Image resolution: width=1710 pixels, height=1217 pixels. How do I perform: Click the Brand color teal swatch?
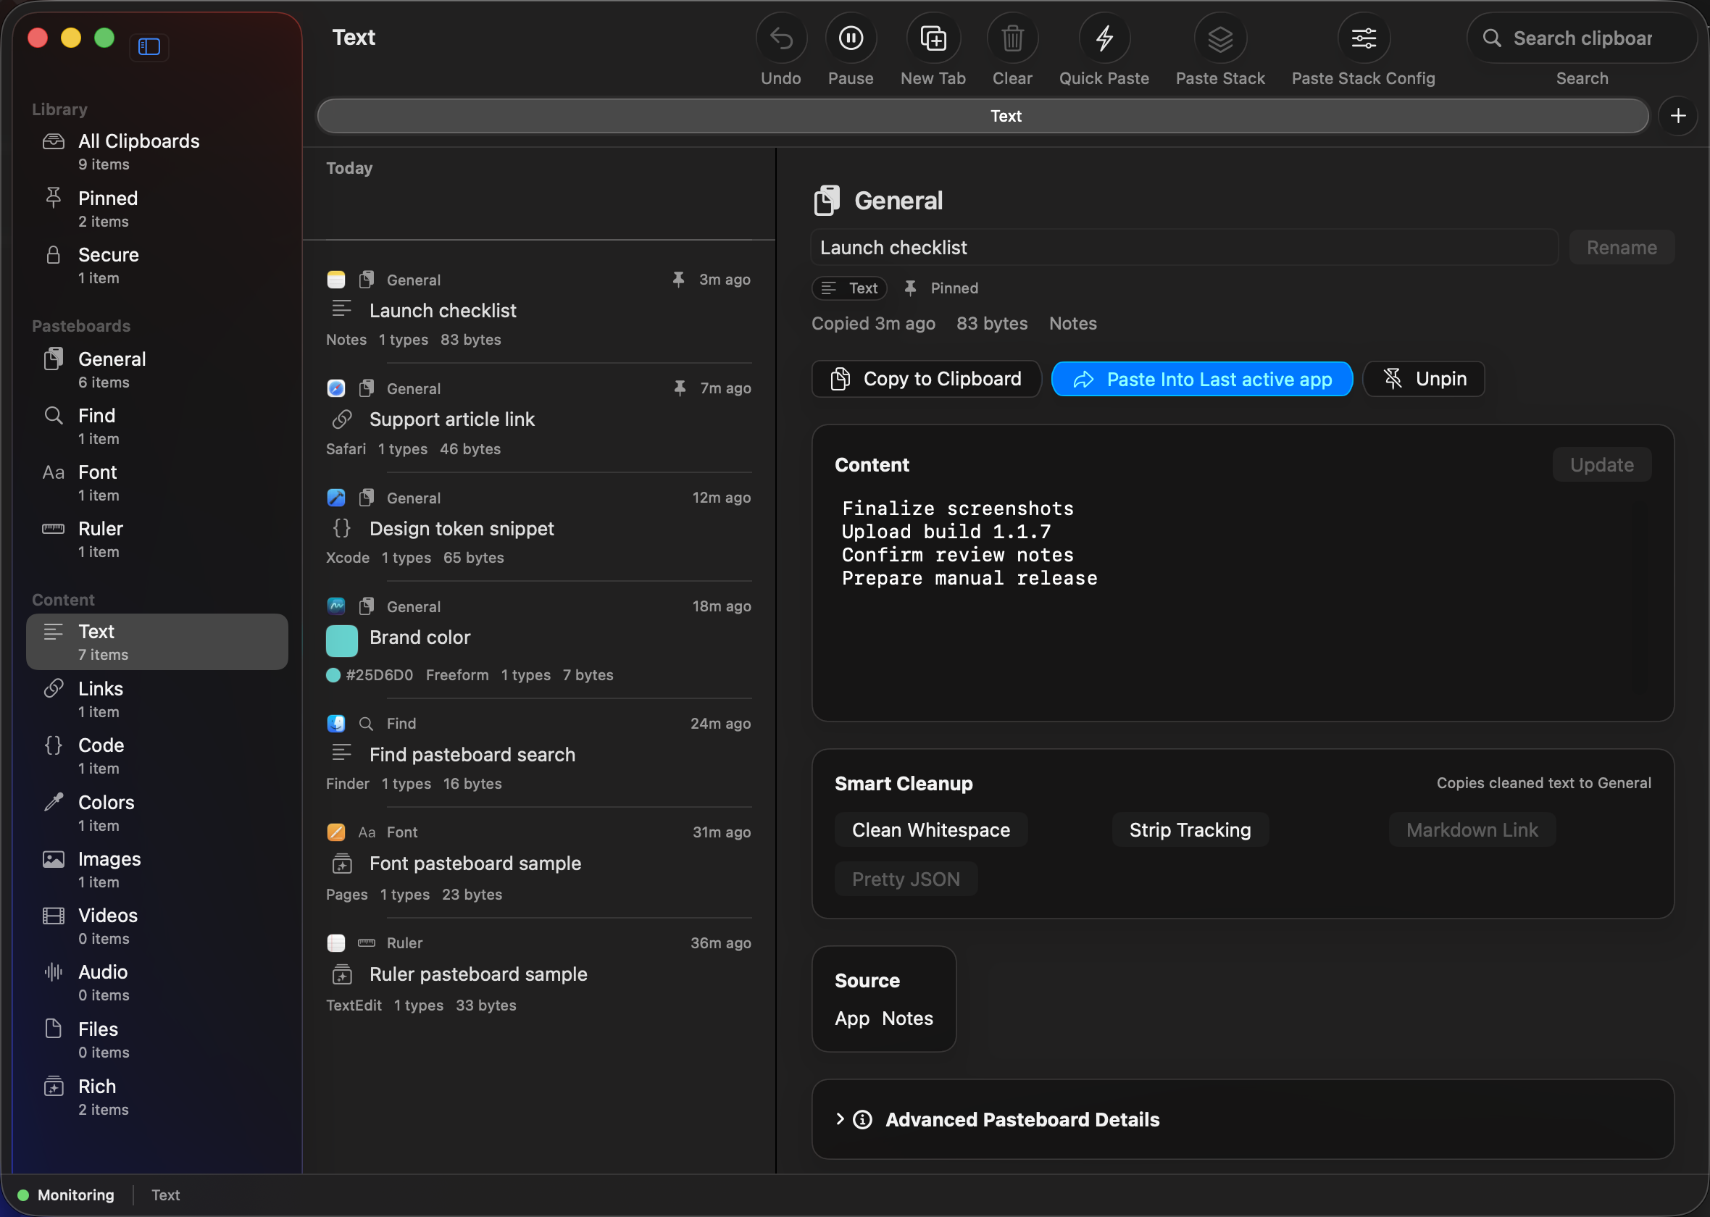click(x=342, y=640)
